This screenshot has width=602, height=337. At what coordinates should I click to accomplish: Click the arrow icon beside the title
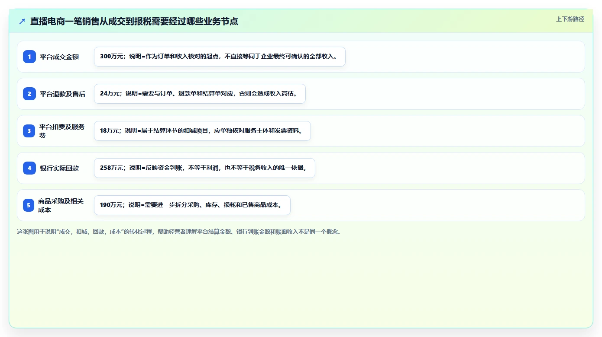(22, 21)
